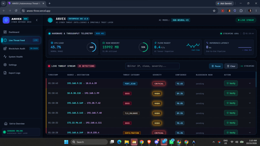Clear the threat stream list
Viewport: 260px width, 146px height.
[x=231, y=66]
